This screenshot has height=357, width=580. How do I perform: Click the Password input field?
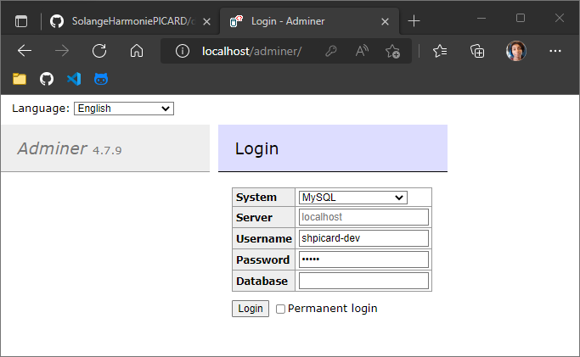click(363, 259)
